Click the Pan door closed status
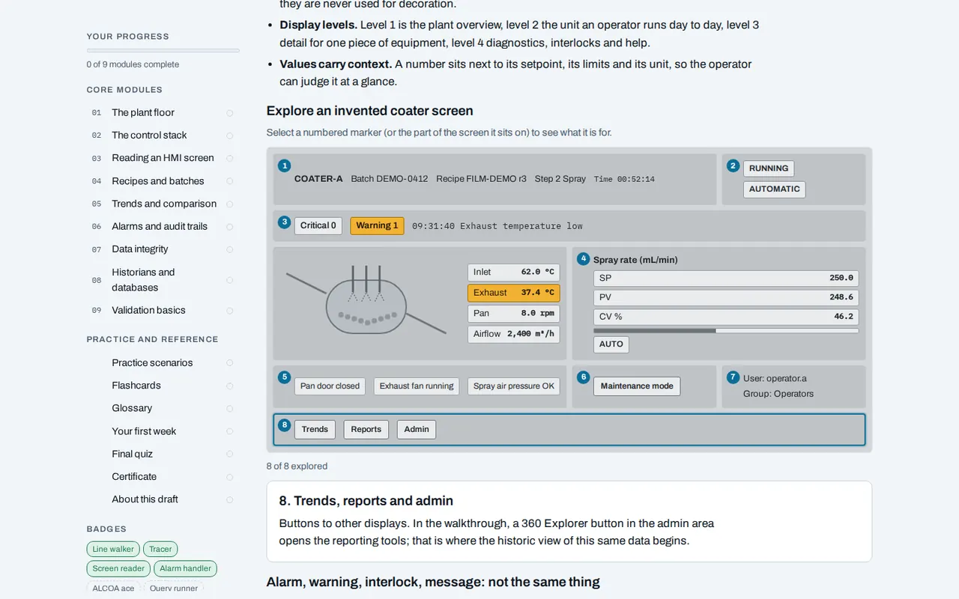Viewport: 959px width, 599px height. [x=330, y=386]
